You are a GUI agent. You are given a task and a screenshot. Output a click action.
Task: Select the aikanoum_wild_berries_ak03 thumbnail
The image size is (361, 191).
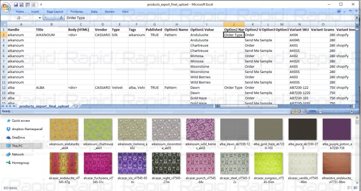[200, 130]
